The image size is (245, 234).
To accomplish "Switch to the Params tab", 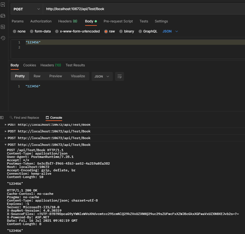I will point(18,21).
